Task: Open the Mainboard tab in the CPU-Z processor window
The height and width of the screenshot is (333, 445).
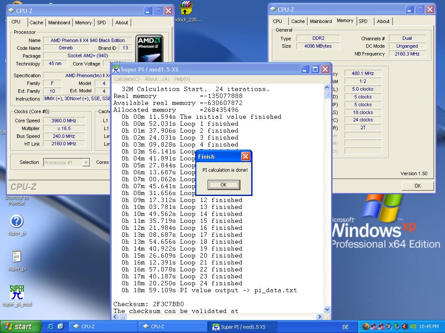Action: pyautogui.click(x=59, y=23)
